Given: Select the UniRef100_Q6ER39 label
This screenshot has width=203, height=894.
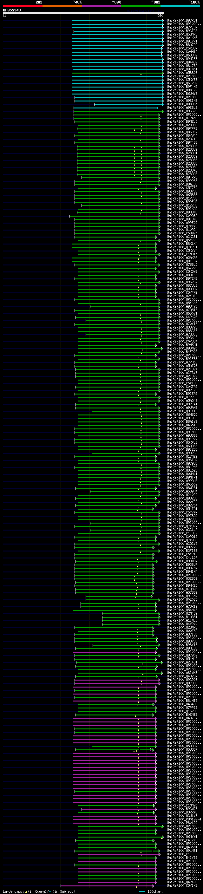Looking at the screenshot, I should (x=182, y=83).
